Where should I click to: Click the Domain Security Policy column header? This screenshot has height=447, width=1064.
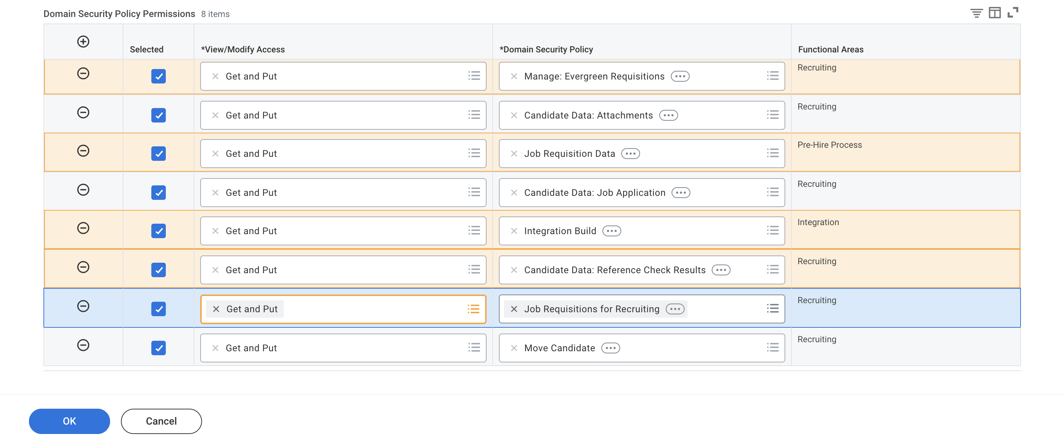point(546,50)
